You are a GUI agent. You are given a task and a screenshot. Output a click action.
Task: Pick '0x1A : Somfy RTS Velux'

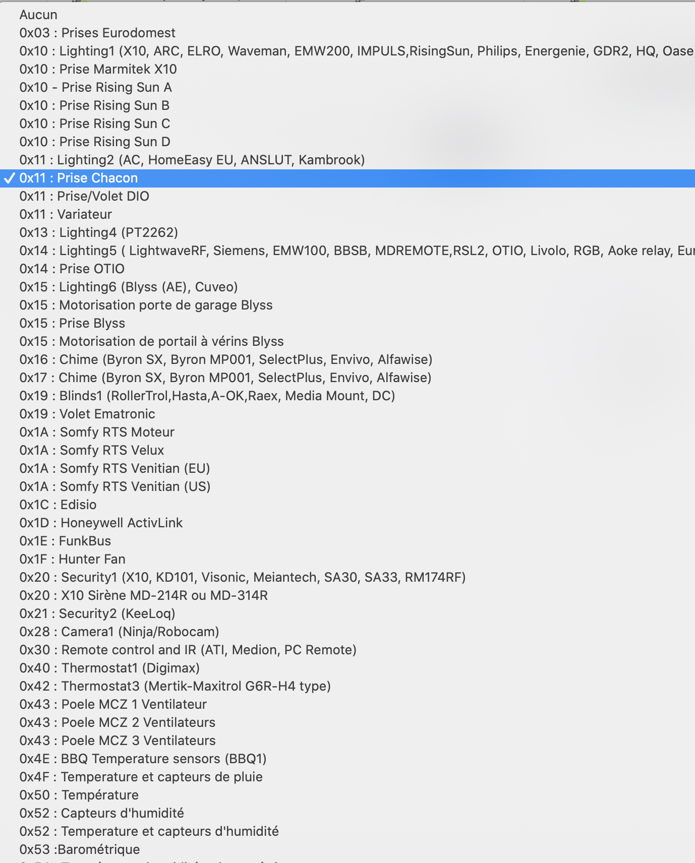(x=347, y=450)
